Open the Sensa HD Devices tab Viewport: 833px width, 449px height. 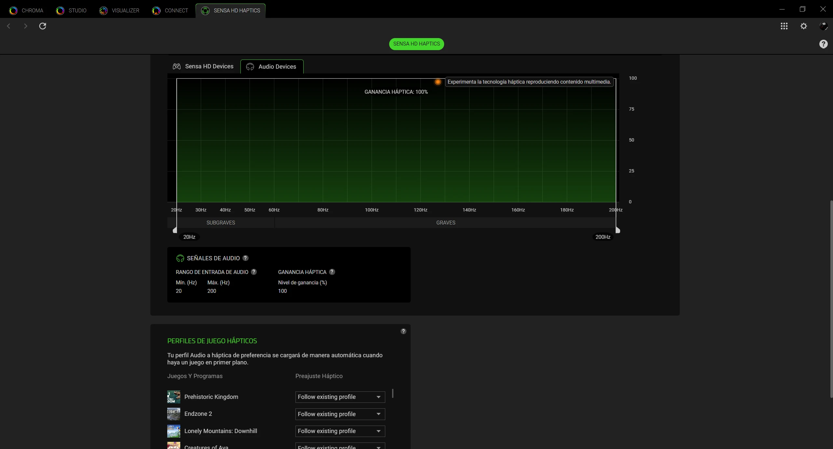coord(203,66)
